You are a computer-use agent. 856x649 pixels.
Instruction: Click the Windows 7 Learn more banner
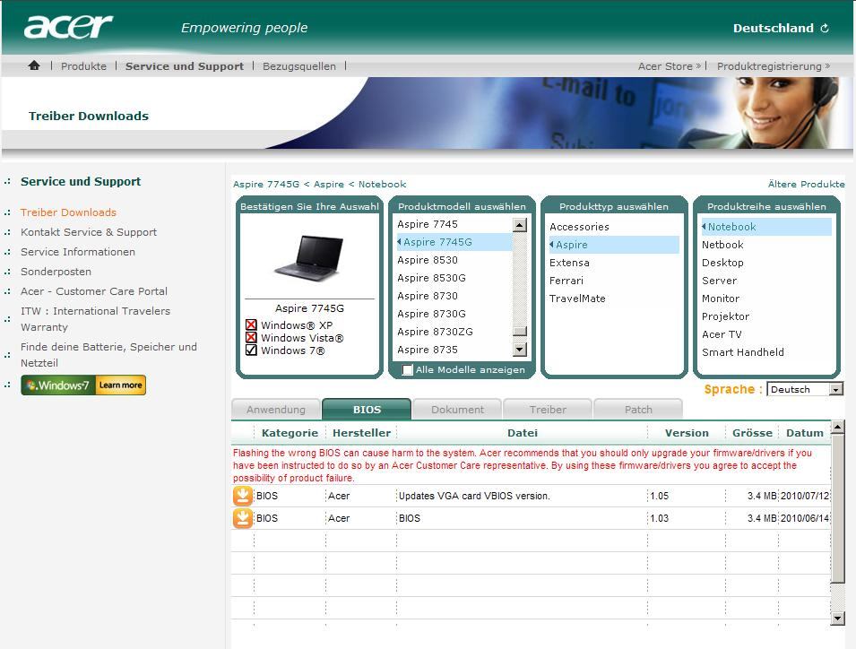pos(83,385)
